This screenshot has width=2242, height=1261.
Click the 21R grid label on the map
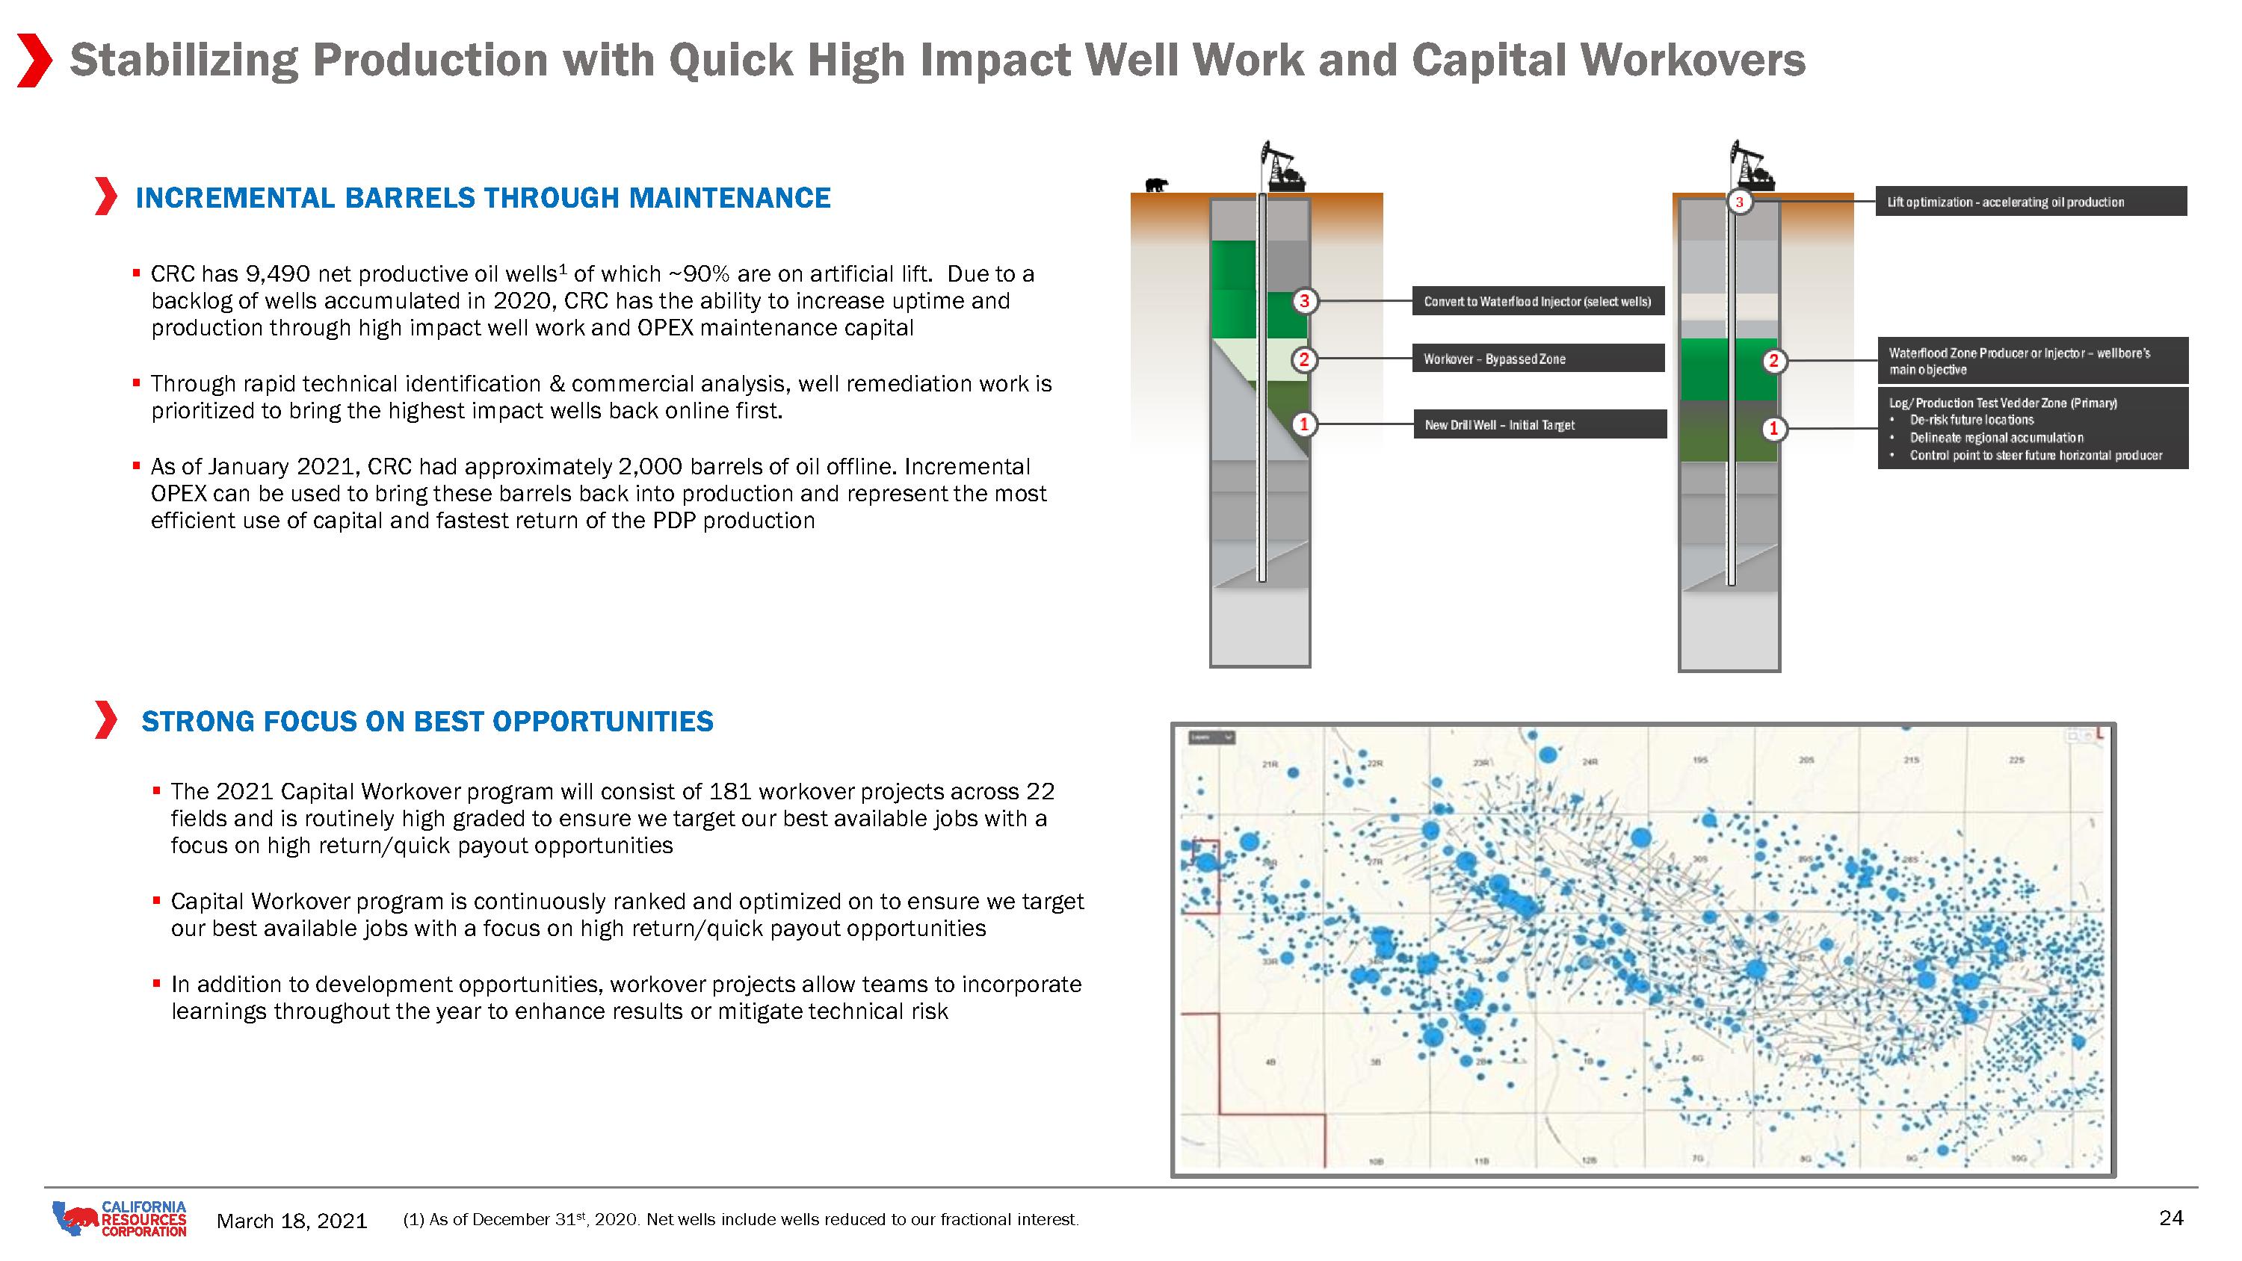[x=1270, y=764]
